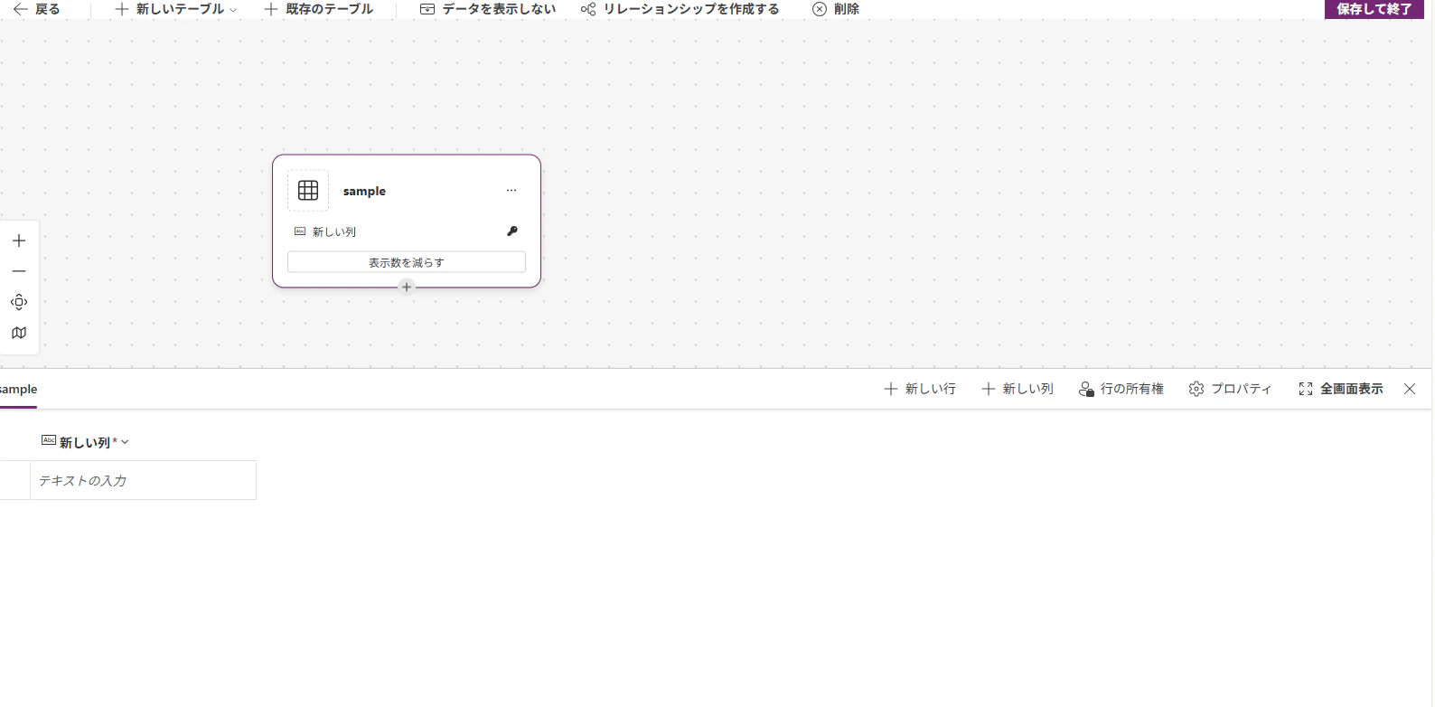The height and width of the screenshot is (707, 1435).
Task: Go back with the 戻る arrow
Action: (x=36, y=9)
